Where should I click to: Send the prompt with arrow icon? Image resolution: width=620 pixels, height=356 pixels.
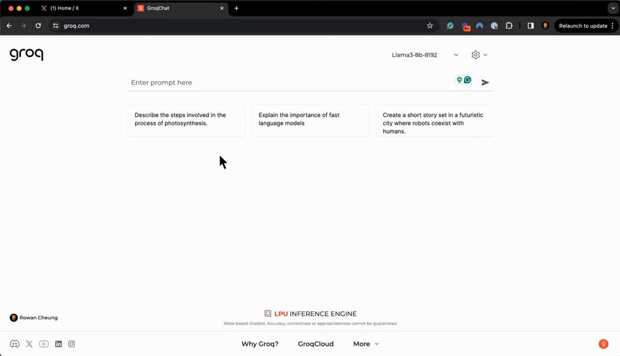[485, 82]
